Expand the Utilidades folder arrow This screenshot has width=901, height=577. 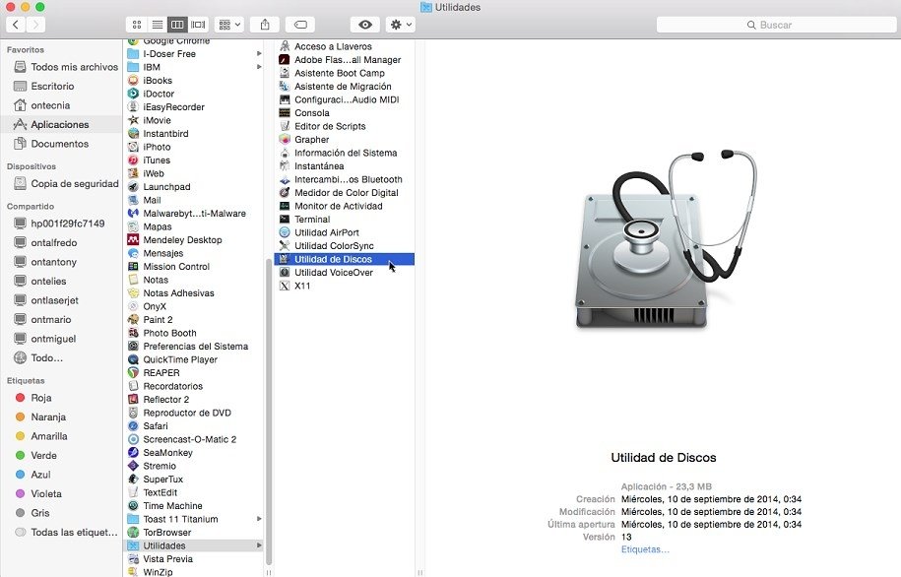259,545
